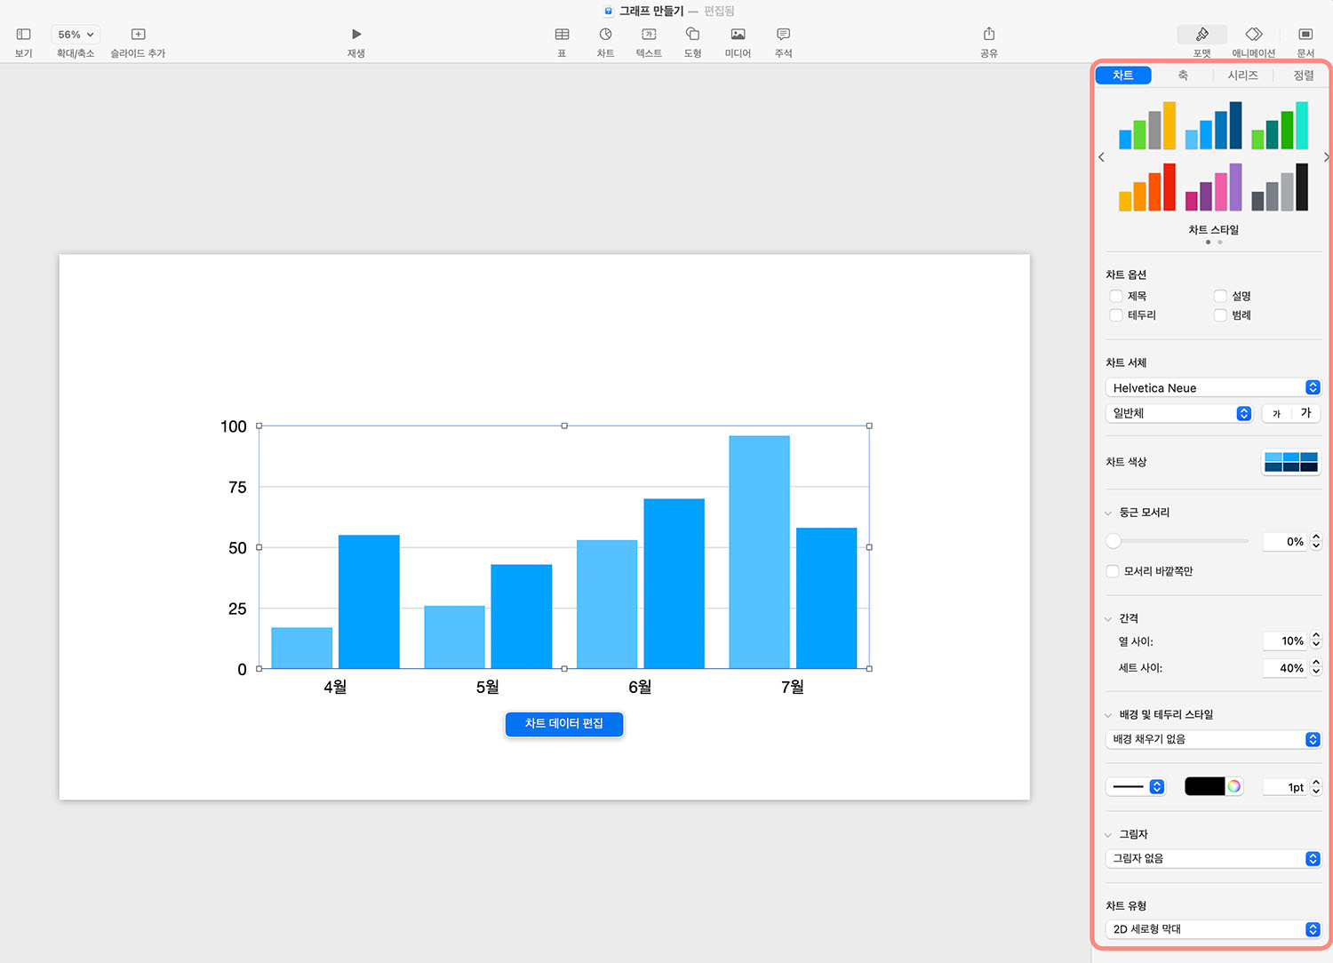
Task: Start slideshow with 재생 play button
Action: (x=356, y=35)
